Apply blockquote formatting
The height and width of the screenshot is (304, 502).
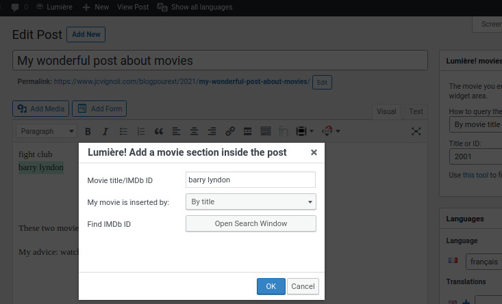[159, 131]
